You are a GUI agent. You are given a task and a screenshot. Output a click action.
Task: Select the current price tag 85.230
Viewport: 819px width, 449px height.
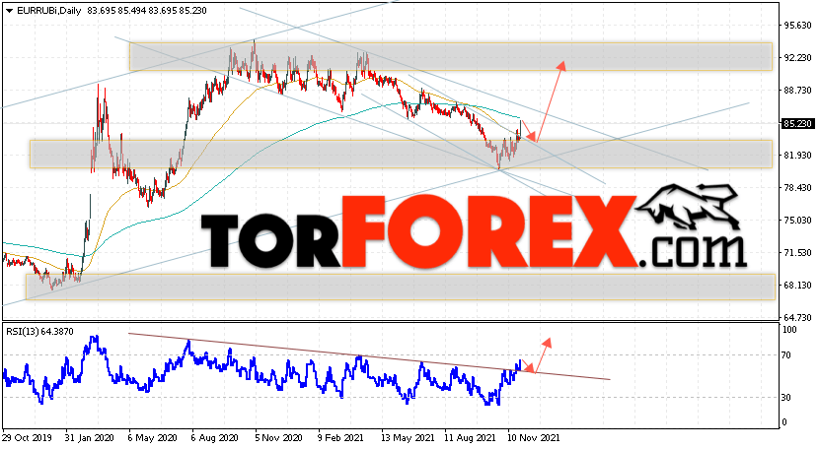click(797, 124)
